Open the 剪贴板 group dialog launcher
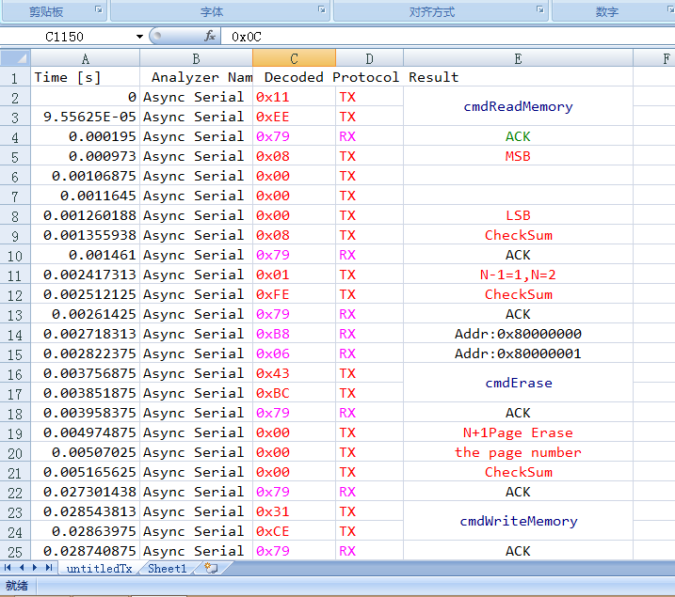The height and width of the screenshot is (597, 675). 99,9
